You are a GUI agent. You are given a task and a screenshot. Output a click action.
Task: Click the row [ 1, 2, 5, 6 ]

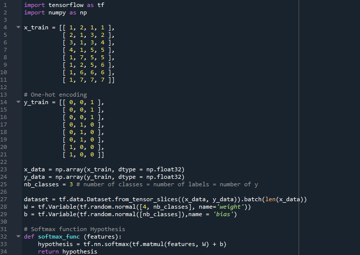(88, 65)
